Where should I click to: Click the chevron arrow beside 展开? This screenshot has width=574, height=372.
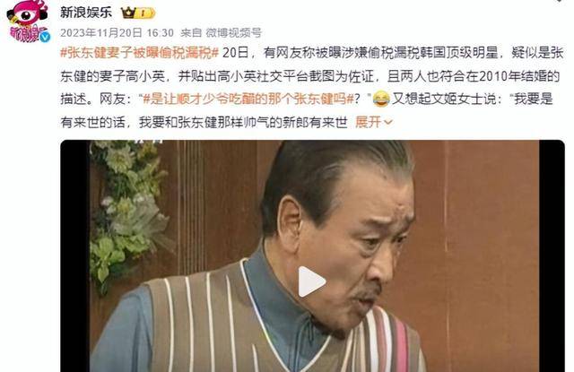coord(388,123)
